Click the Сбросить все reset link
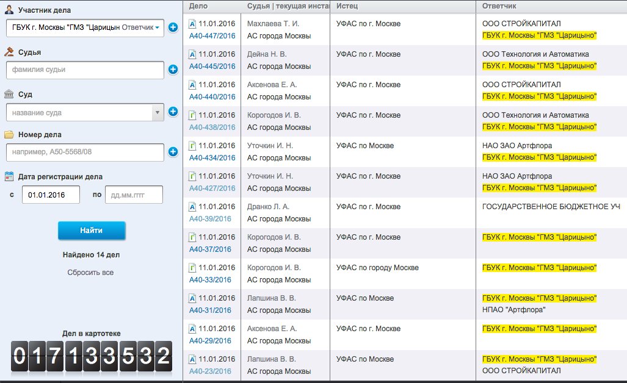 click(90, 273)
